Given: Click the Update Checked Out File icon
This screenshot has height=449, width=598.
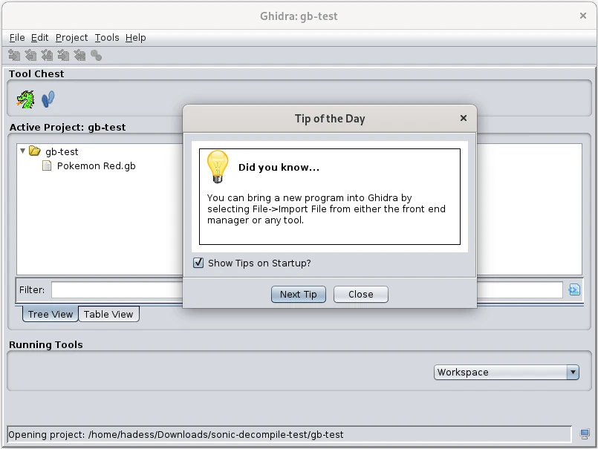Looking at the screenshot, I should point(47,56).
